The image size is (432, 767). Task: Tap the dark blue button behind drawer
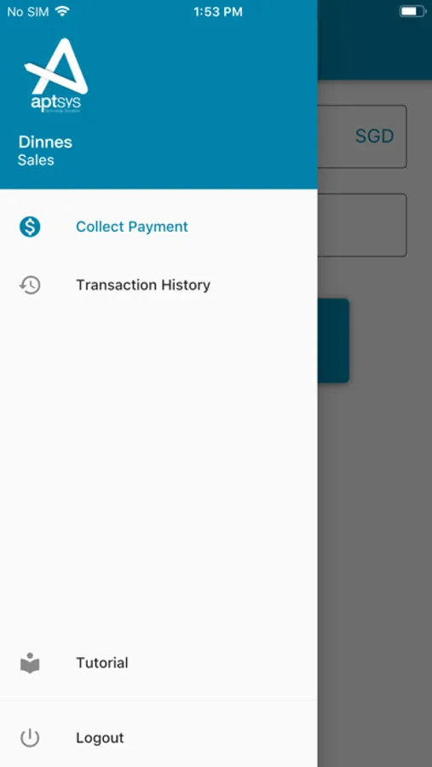pos(333,340)
